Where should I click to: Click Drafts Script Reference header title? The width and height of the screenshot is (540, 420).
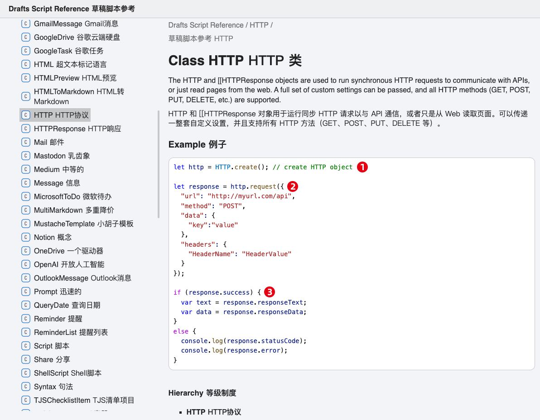coord(72,9)
